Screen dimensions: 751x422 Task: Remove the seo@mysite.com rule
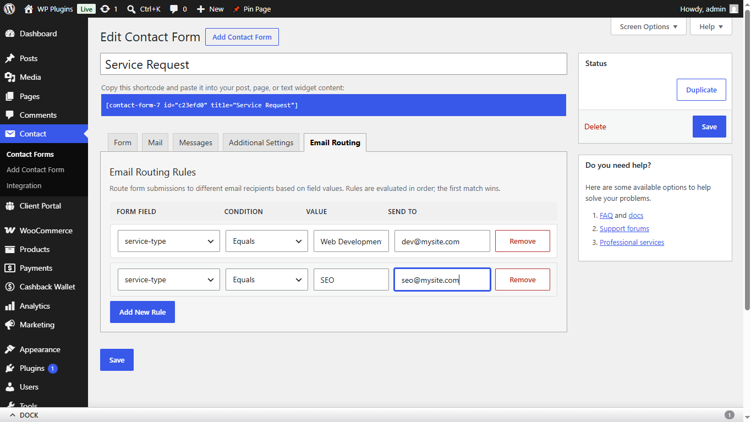(x=523, y=279)
